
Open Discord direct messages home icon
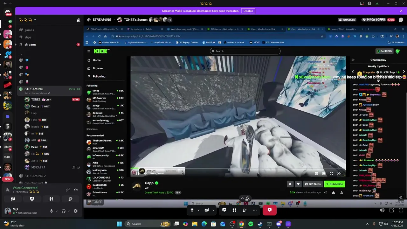click(x=8, y=12)
